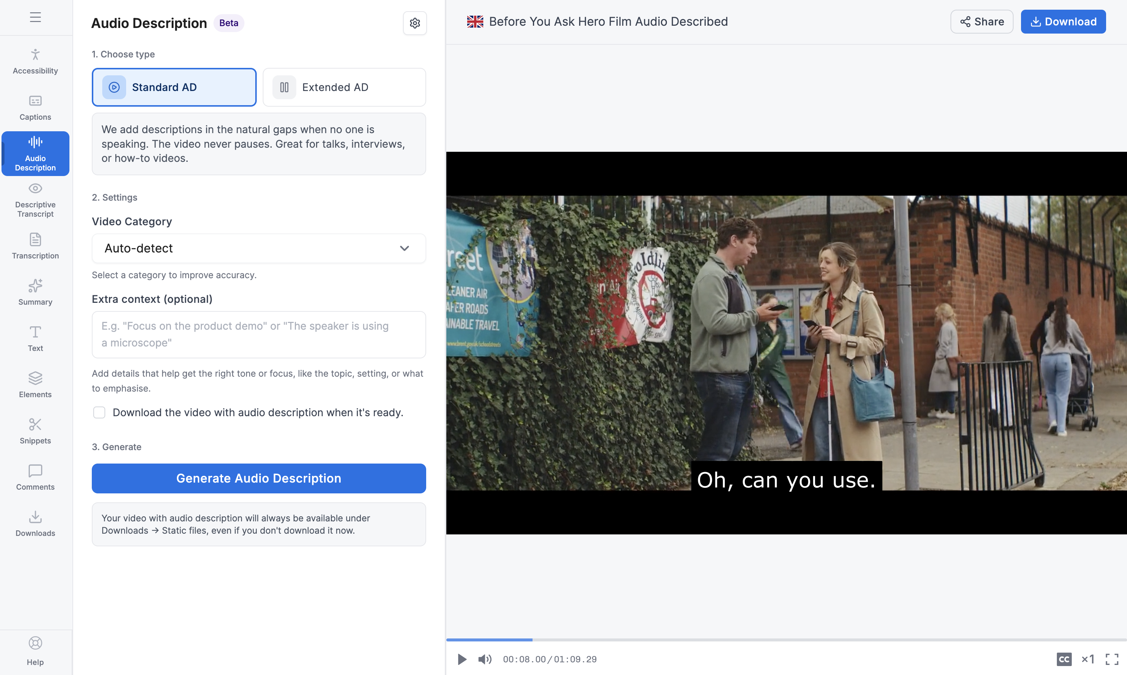Open the sidebar hamburger menu

click(x=35, y=17)
